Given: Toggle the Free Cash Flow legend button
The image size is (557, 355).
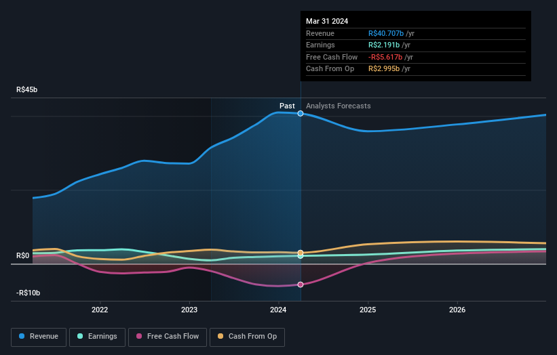Looking at the screenshot, I should pyautogui.click(x=168, y=337).
